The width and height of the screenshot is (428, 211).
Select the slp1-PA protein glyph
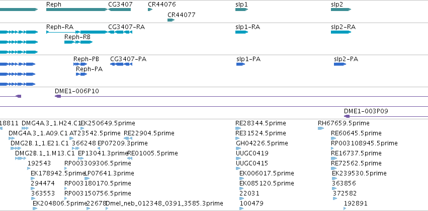(x=241, y=64)
